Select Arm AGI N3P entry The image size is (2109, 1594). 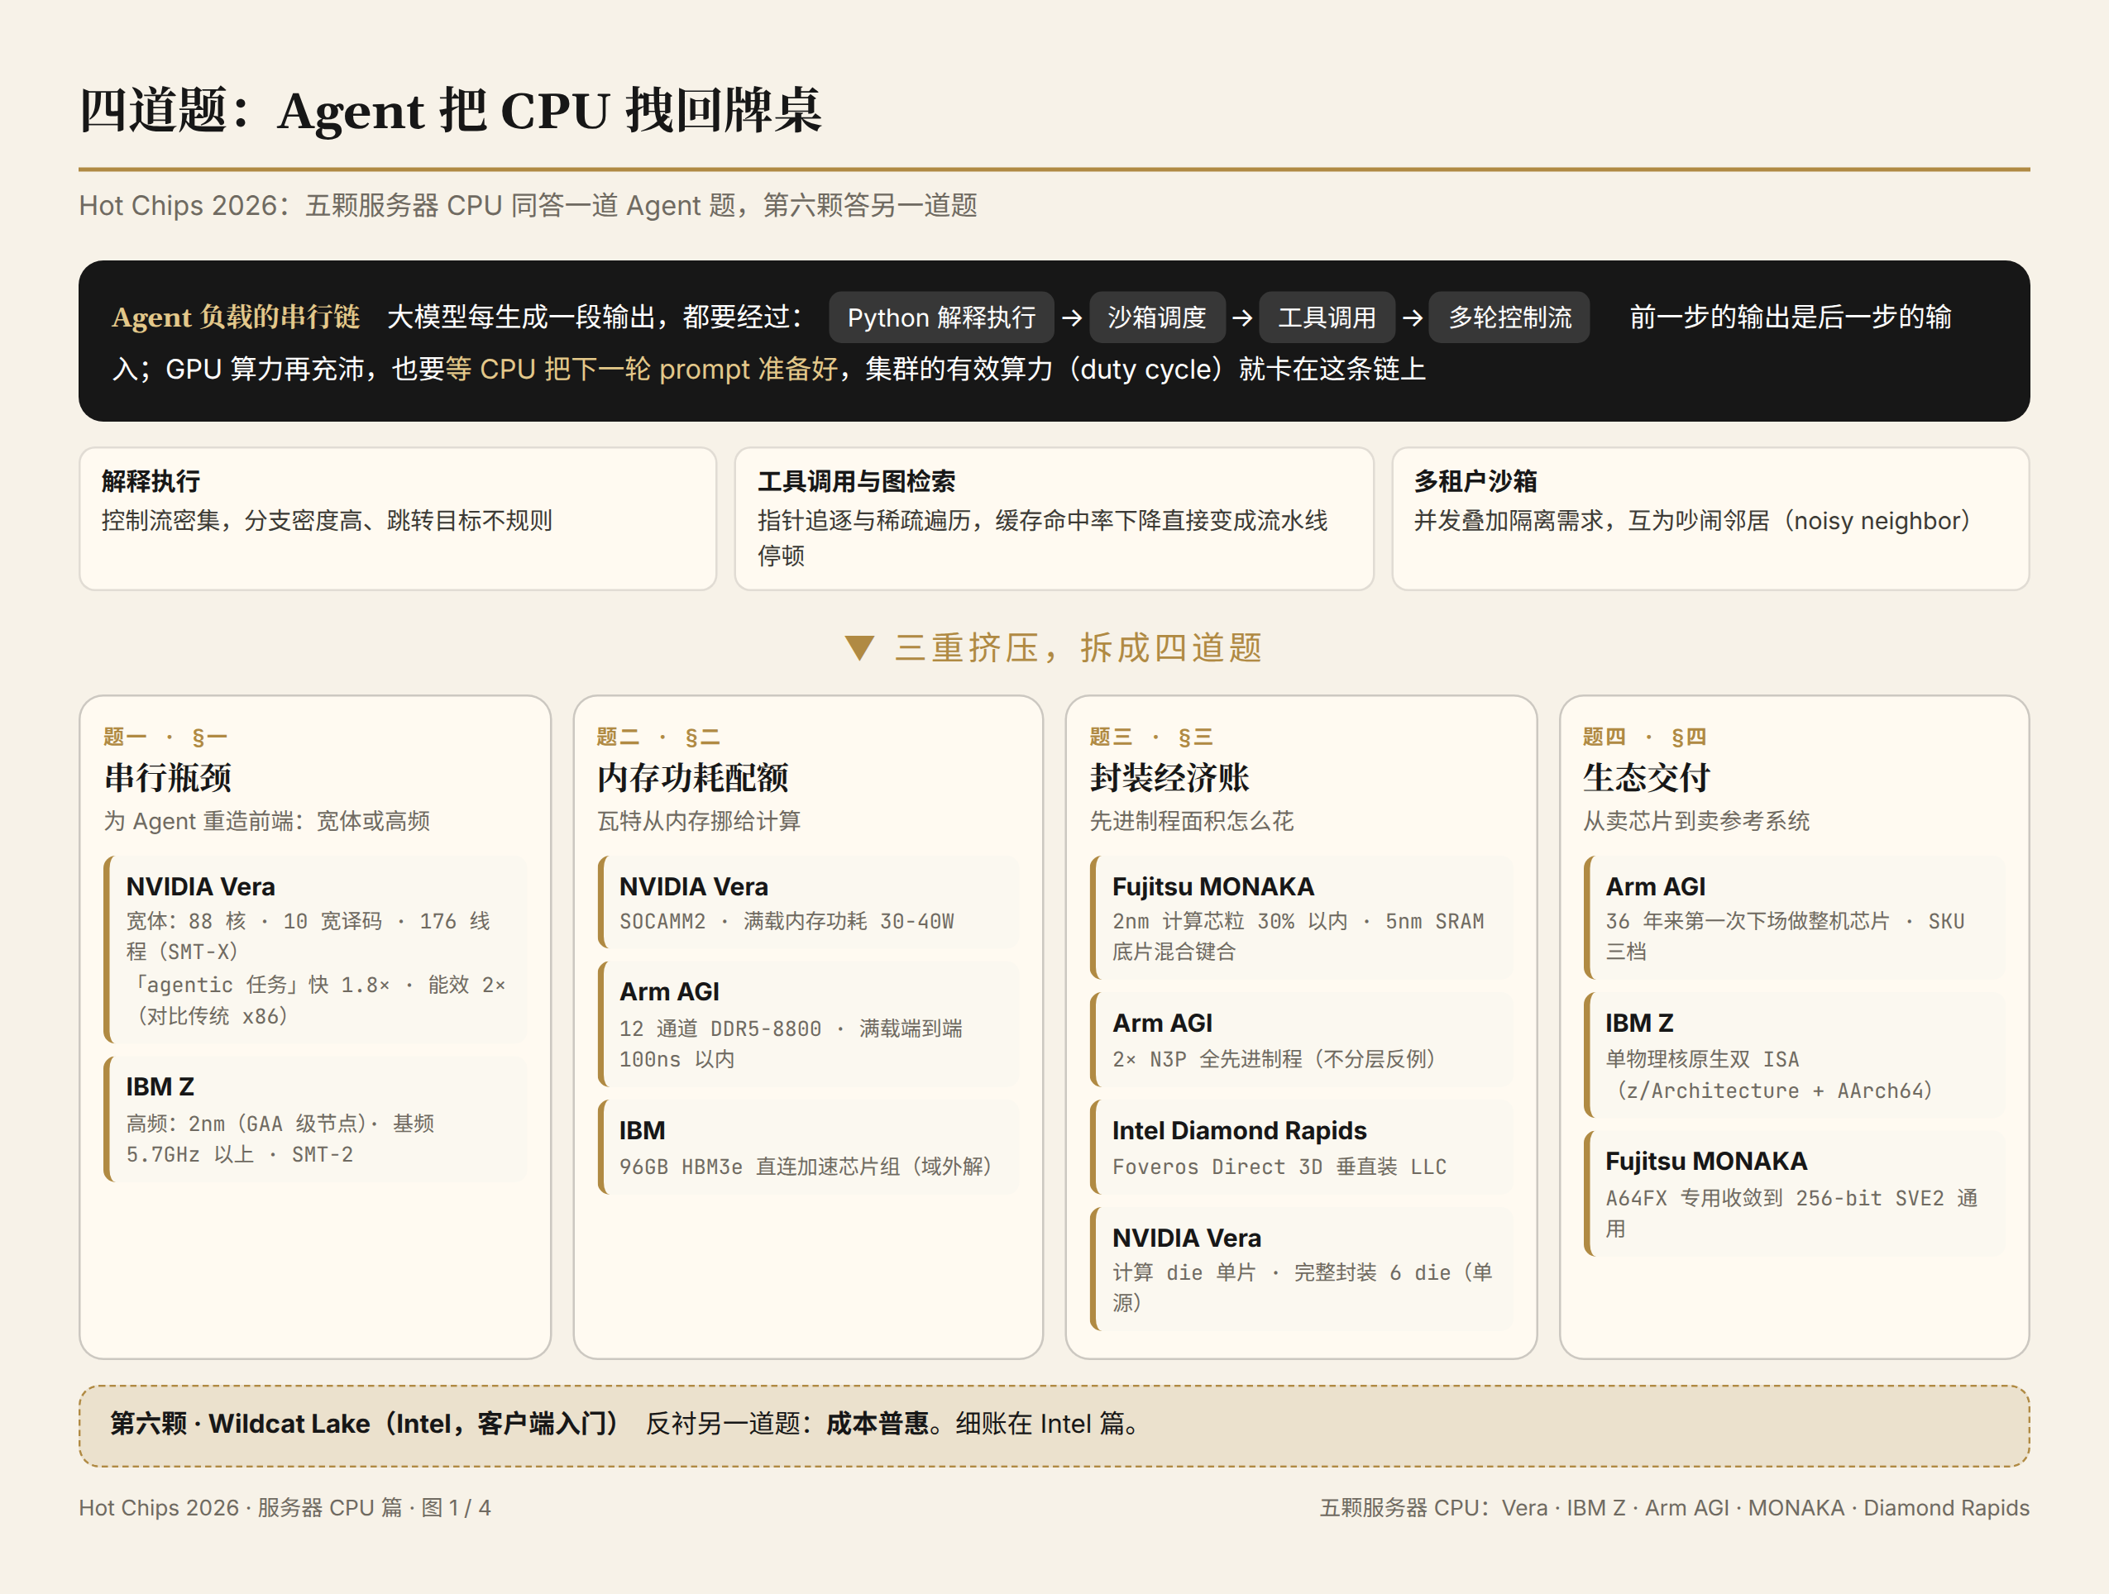(1302, 1040)
